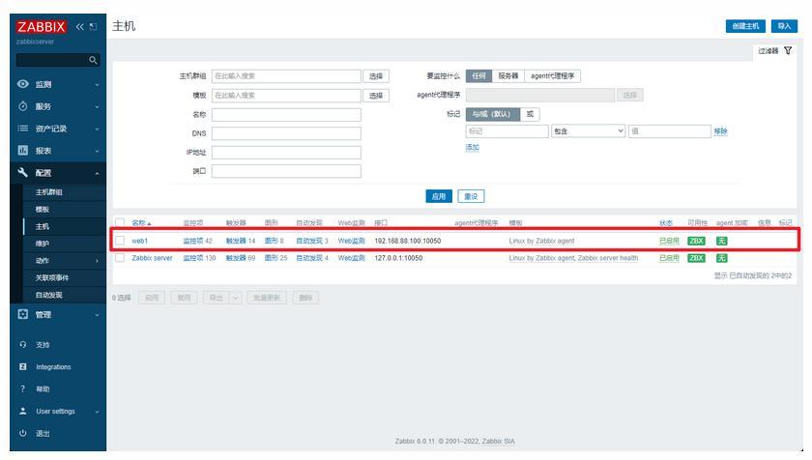Click the chart icon for Reports (报表)
This screenshot has height=460, width=812.
(x=23, y=151)
